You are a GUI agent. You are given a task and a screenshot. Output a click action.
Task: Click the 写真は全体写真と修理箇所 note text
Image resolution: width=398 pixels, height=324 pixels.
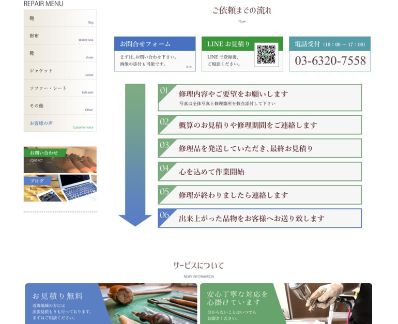click(227, 103)
